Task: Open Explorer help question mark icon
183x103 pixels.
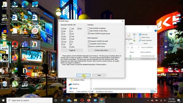Action: point(156,31)
